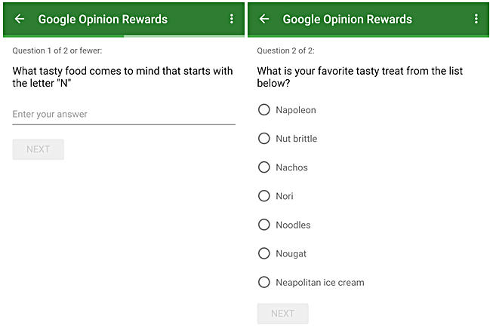Click the Question 1 of 2 label

pyautogui.click(x=57, y=51)
